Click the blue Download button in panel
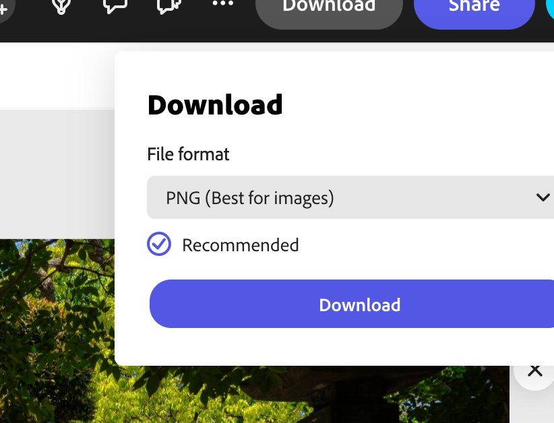This screenshot has width=554, height=423. pos(352,304)
